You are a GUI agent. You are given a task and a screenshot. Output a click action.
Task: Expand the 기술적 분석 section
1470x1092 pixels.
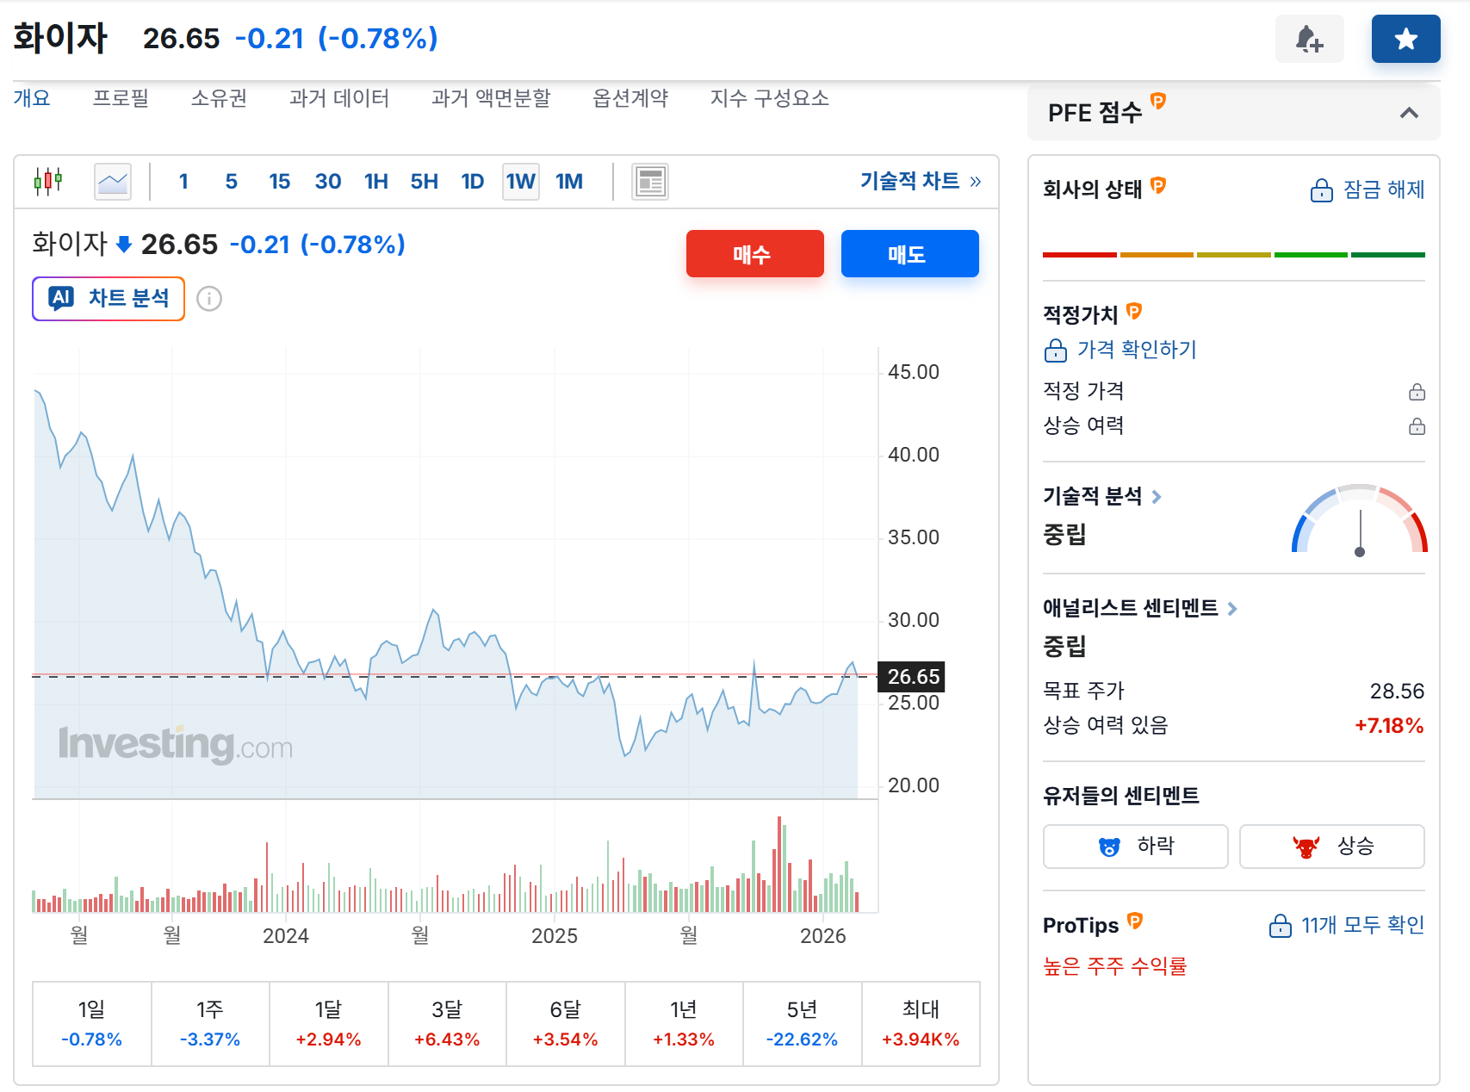point(1102,496)
